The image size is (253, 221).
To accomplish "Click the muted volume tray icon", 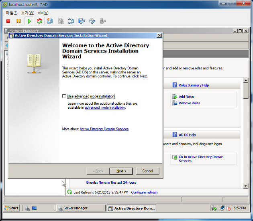I will pyautogui.click(x=228, y=208).
